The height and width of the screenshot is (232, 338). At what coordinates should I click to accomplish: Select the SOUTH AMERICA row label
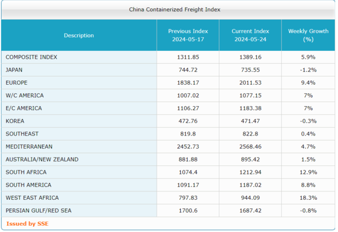pyautogui.click(x=28, y=185)
